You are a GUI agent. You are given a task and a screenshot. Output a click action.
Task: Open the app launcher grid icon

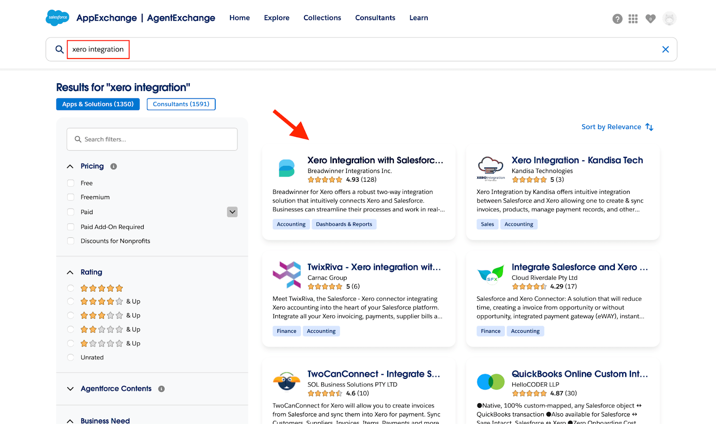633,19
